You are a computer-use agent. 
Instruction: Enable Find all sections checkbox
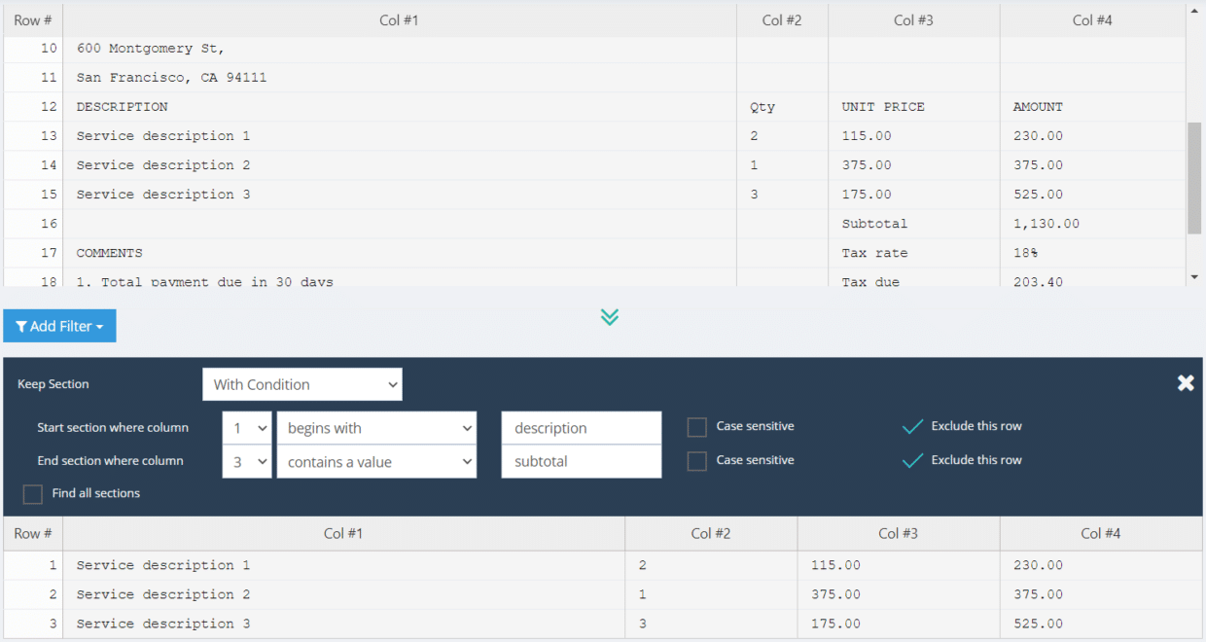coord(33,494)
